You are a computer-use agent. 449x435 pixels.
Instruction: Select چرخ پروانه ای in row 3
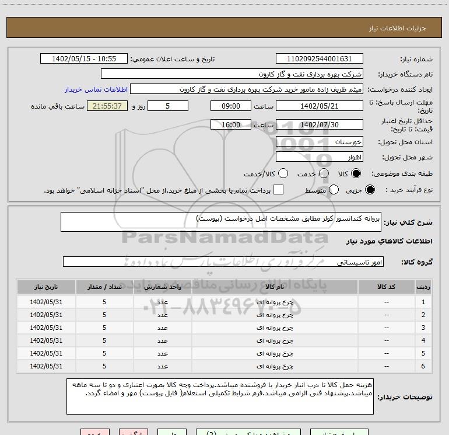point(275,328)
